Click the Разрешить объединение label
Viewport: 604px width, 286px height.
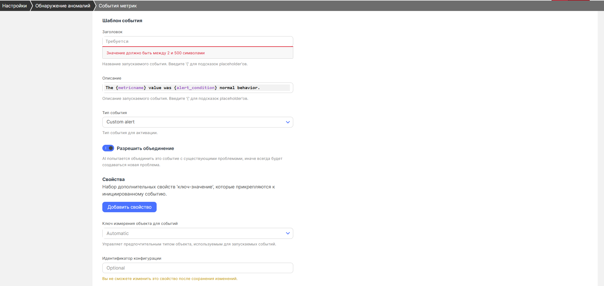pyautogui.click(x=145, y=148)
